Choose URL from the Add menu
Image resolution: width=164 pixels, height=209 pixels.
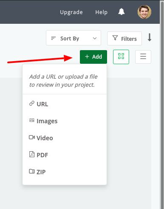tap(65, 104)
